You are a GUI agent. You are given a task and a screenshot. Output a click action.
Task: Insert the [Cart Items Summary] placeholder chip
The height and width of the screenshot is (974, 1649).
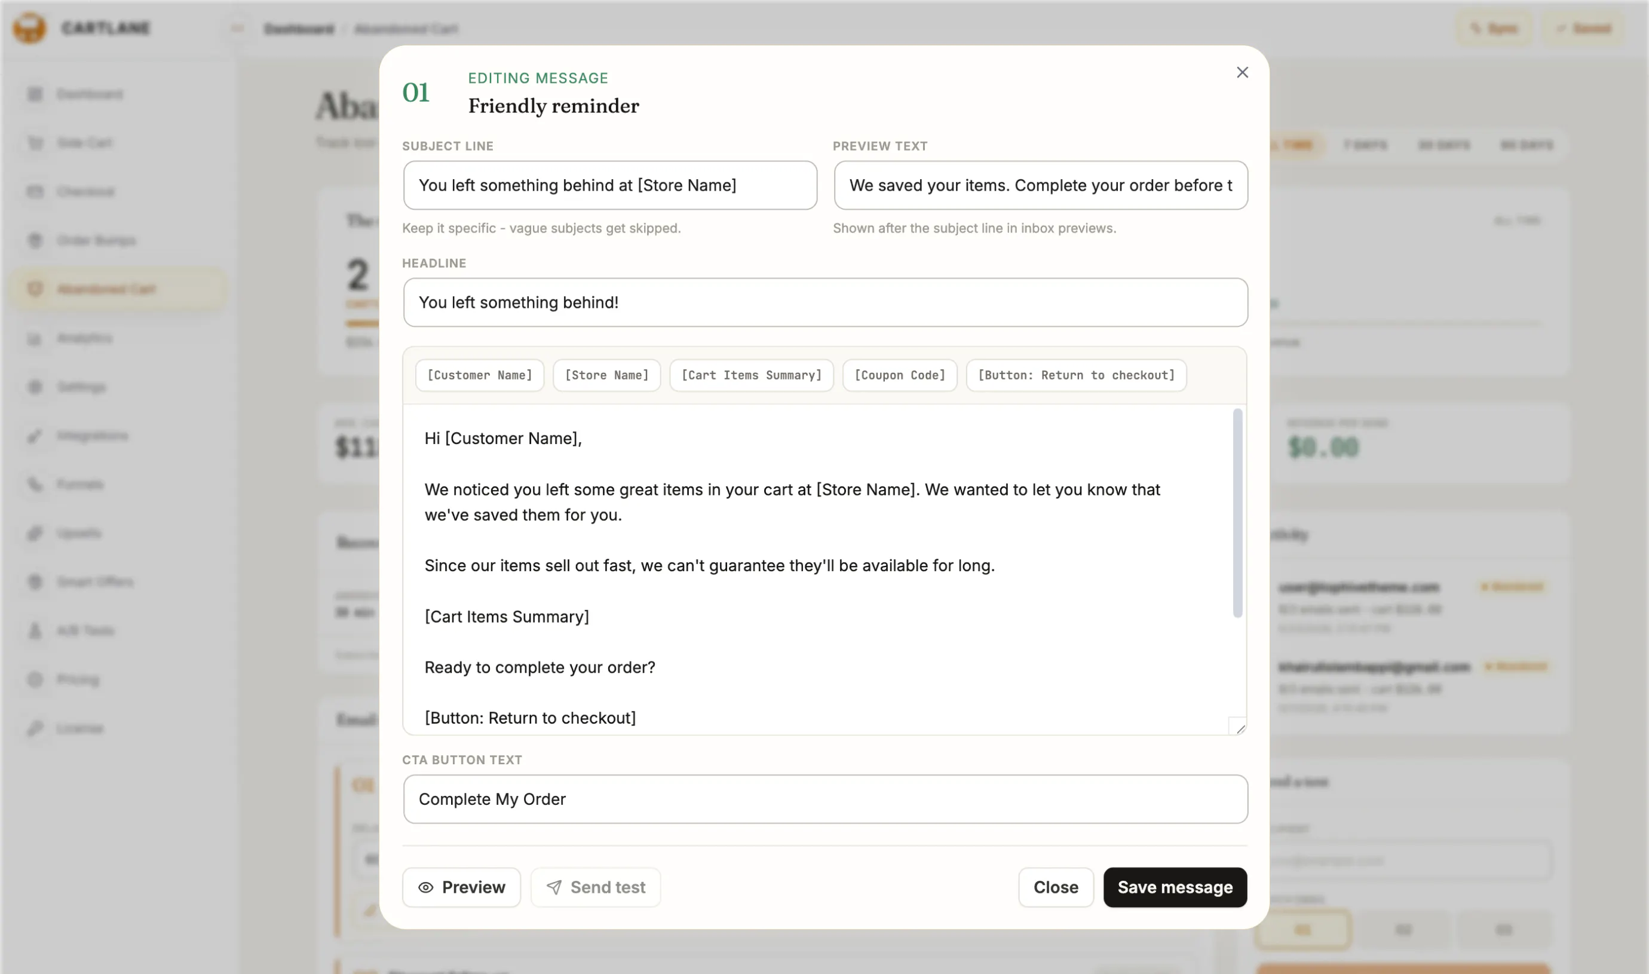tap(750, 375)
